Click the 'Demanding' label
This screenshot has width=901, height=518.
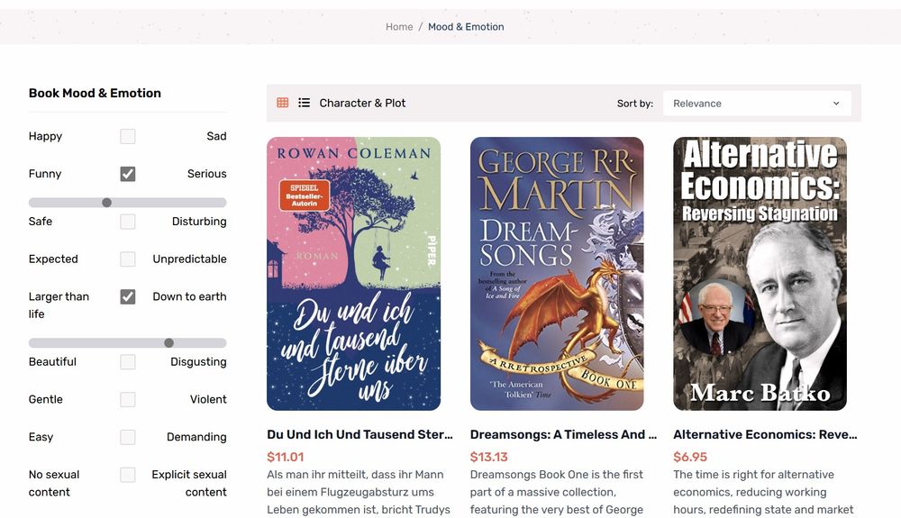pos(196,437)
